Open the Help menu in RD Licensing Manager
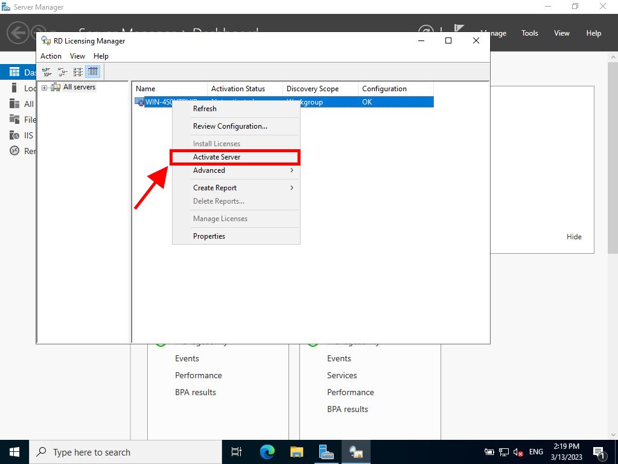 [x=101, y=56]
